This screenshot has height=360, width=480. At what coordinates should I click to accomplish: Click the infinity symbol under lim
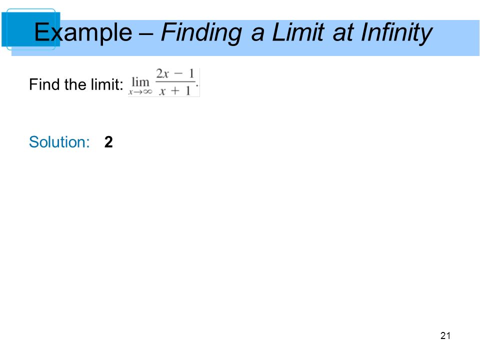point(147,92)
